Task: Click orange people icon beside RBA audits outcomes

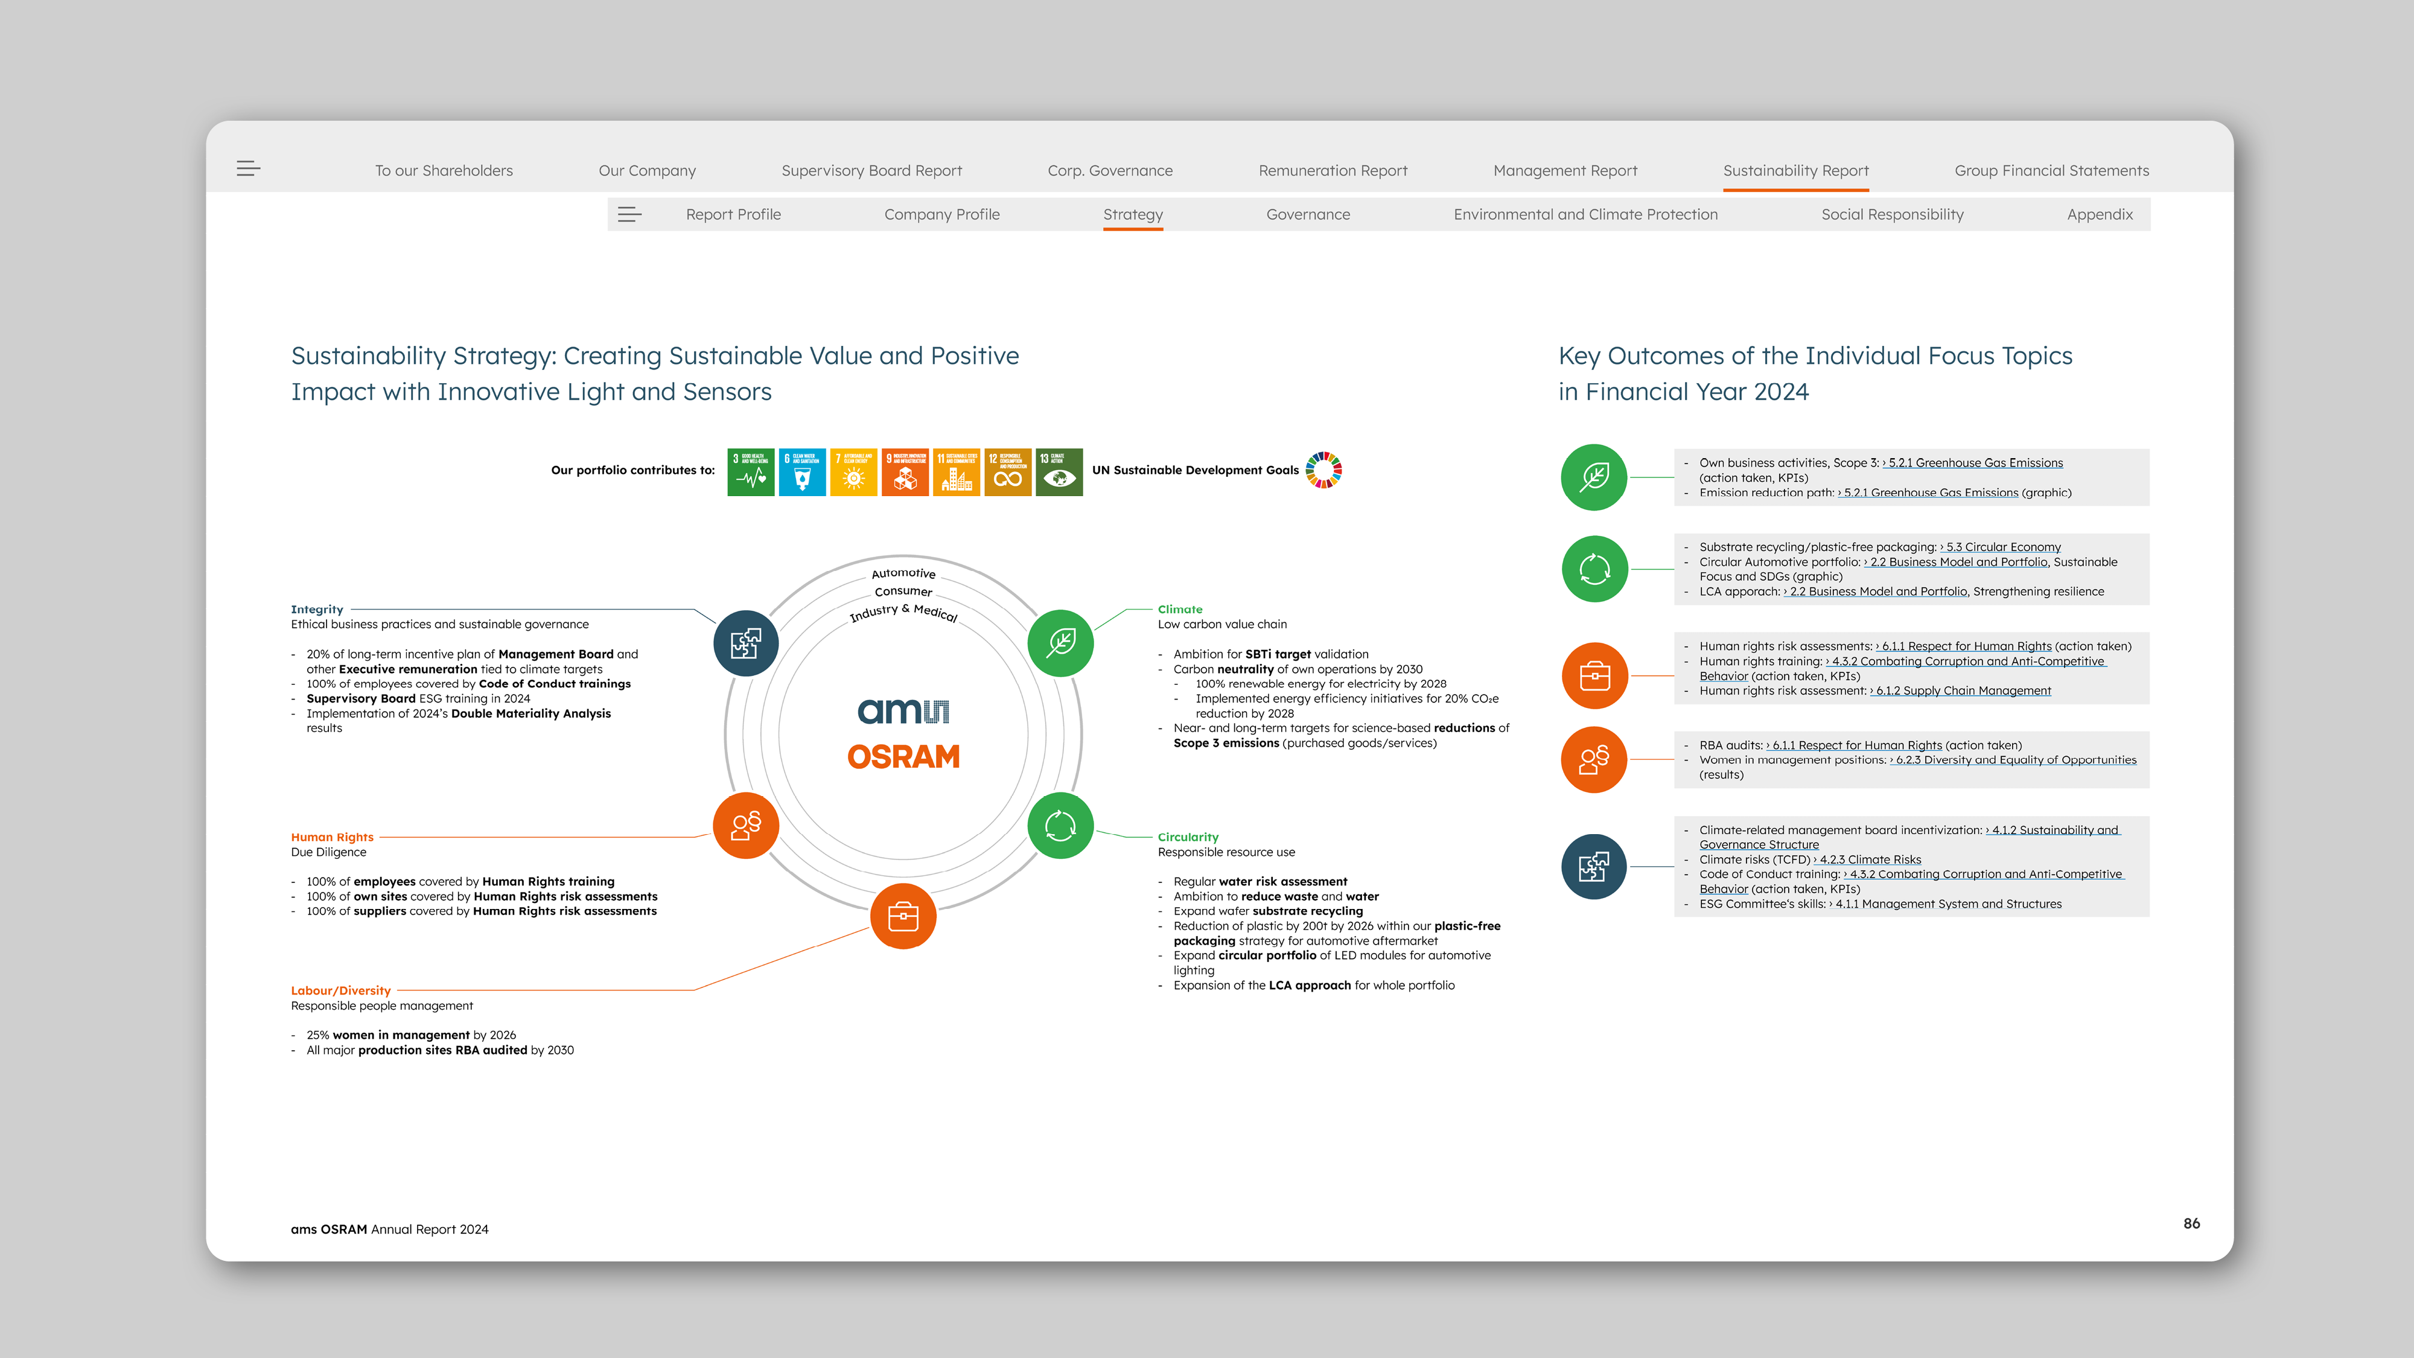Action: 1594,759
